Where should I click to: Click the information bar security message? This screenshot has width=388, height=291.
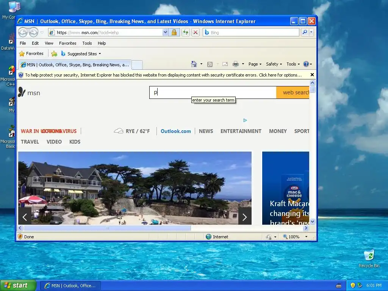click(163, 75)
